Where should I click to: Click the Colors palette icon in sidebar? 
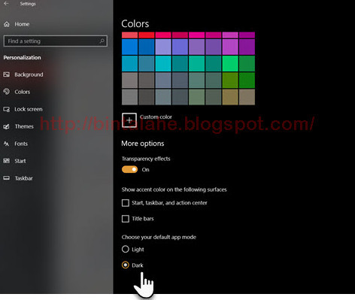pyautogui.click(x=7, y=92)
